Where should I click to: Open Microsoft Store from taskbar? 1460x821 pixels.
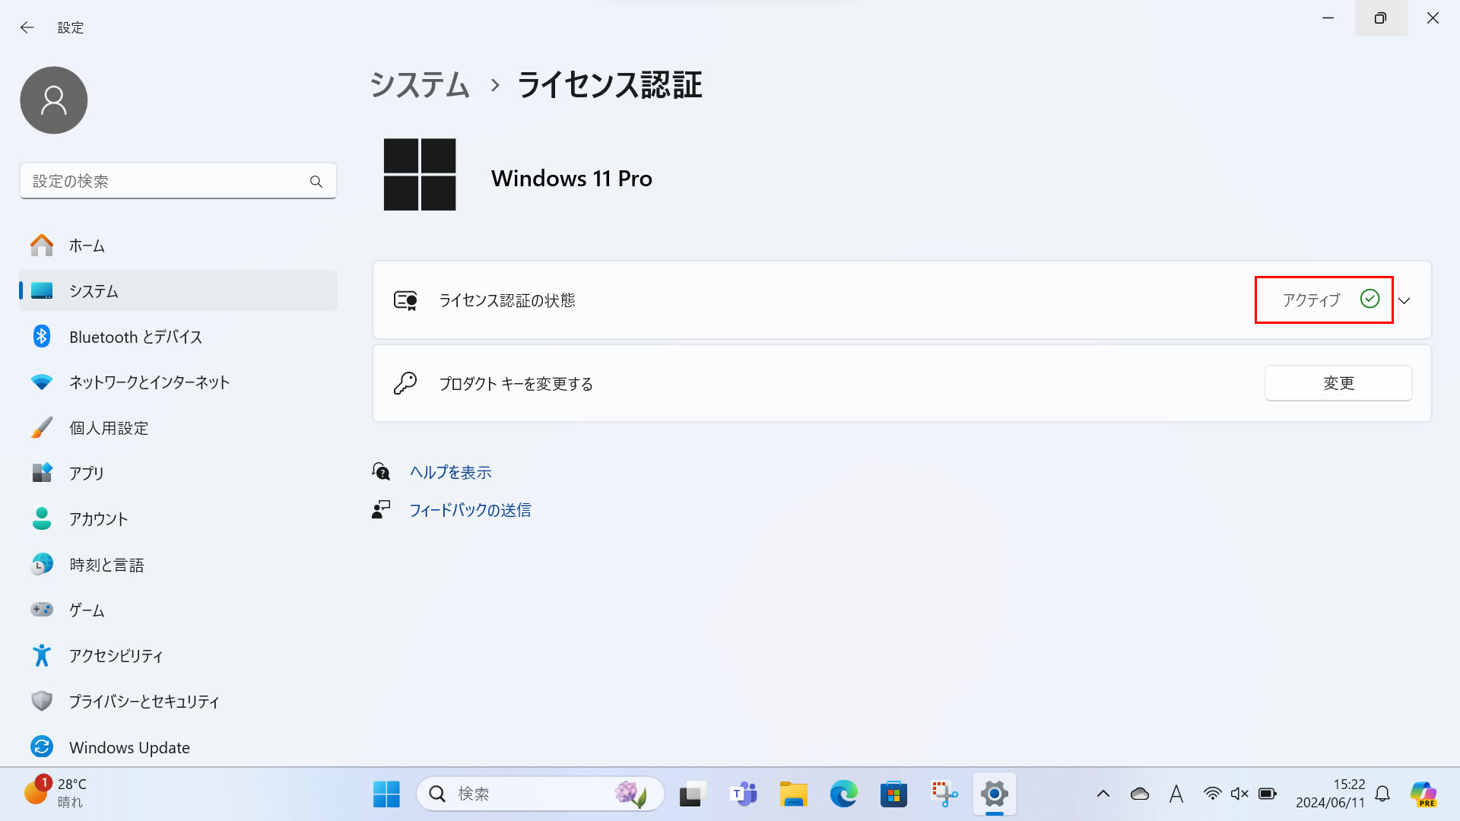(x=893, y=794)
